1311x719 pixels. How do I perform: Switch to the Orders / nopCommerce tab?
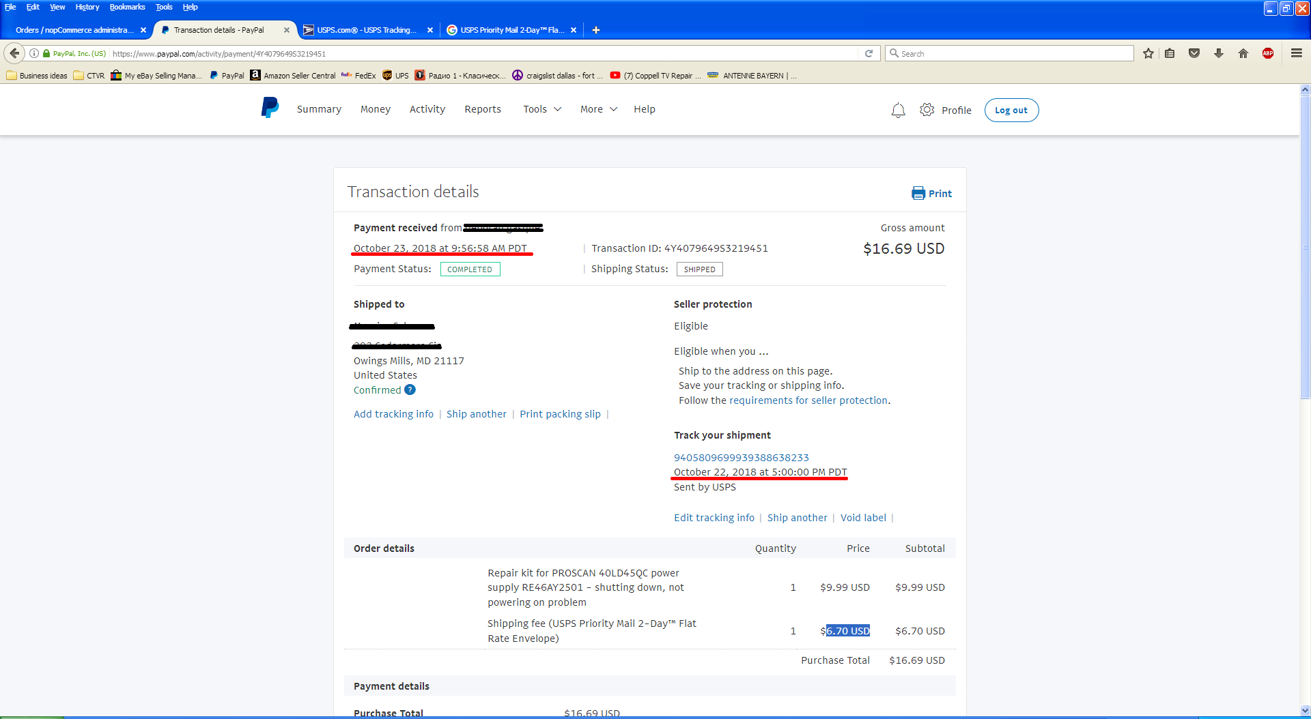74,30
